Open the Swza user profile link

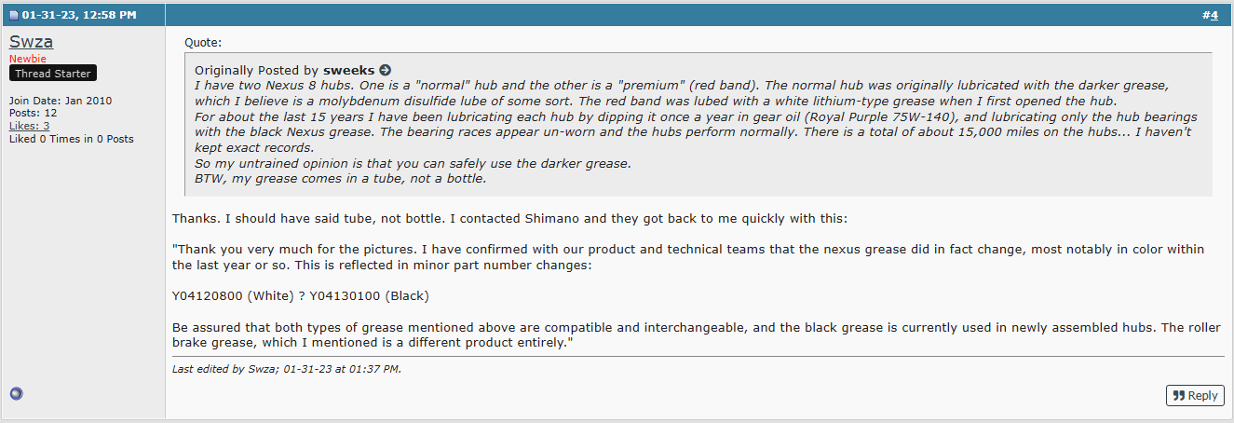coord(31,42)
